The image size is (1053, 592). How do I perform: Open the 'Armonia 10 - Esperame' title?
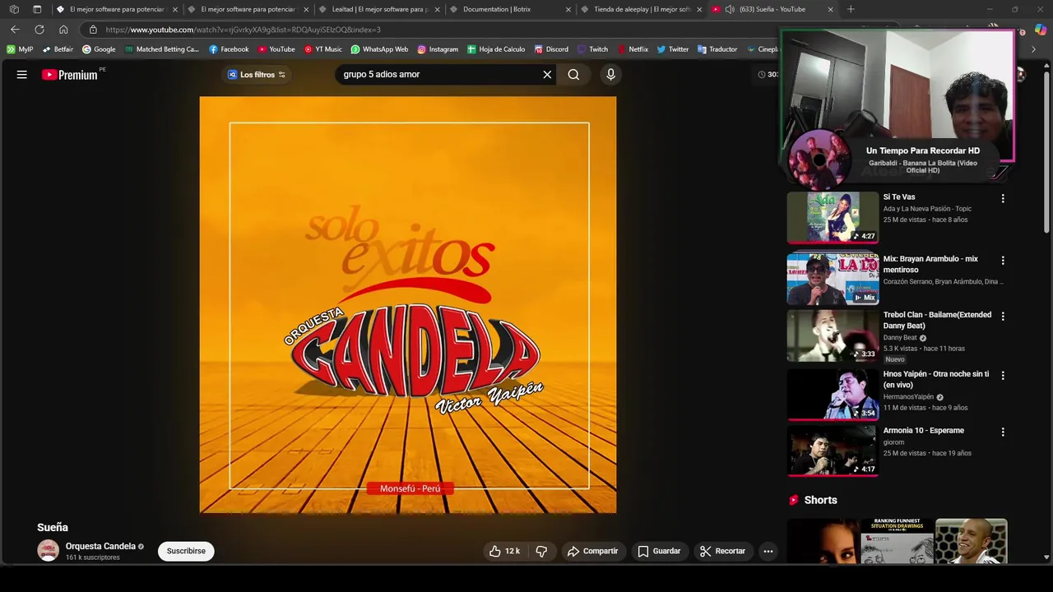pyautogui.click(x=923, y=431)
